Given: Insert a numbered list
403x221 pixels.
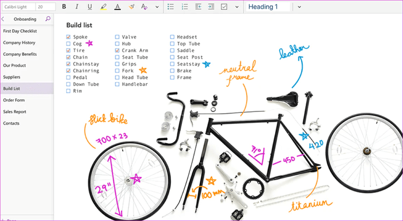Looking at the screenshot, I should pos(185,7).
